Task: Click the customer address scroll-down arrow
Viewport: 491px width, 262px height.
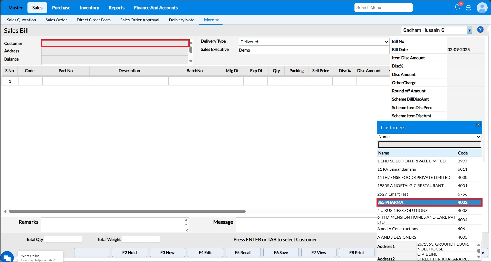Action: (191, 61)
